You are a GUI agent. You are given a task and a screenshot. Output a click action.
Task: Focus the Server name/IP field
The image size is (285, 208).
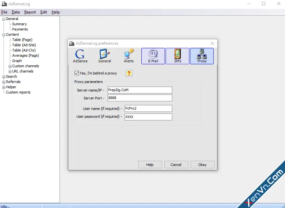(140, 90)
